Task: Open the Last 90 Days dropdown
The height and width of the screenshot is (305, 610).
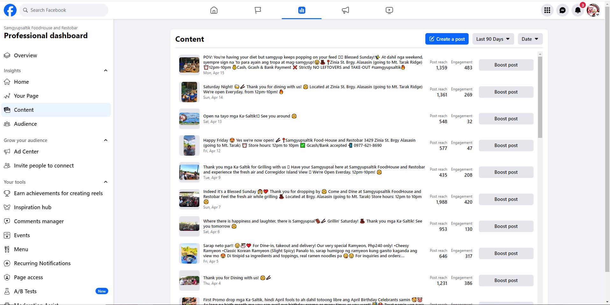Action: pos(493,39)
